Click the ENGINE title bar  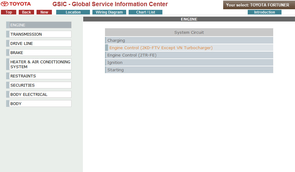[189, 19]
